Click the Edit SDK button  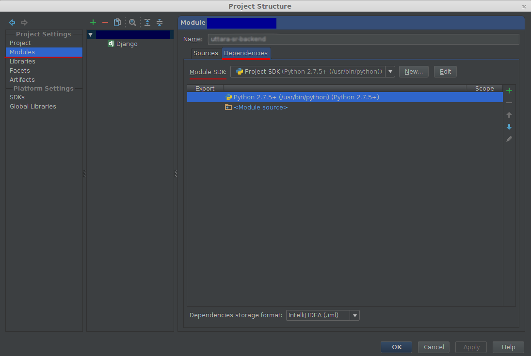tap(445, 71)
